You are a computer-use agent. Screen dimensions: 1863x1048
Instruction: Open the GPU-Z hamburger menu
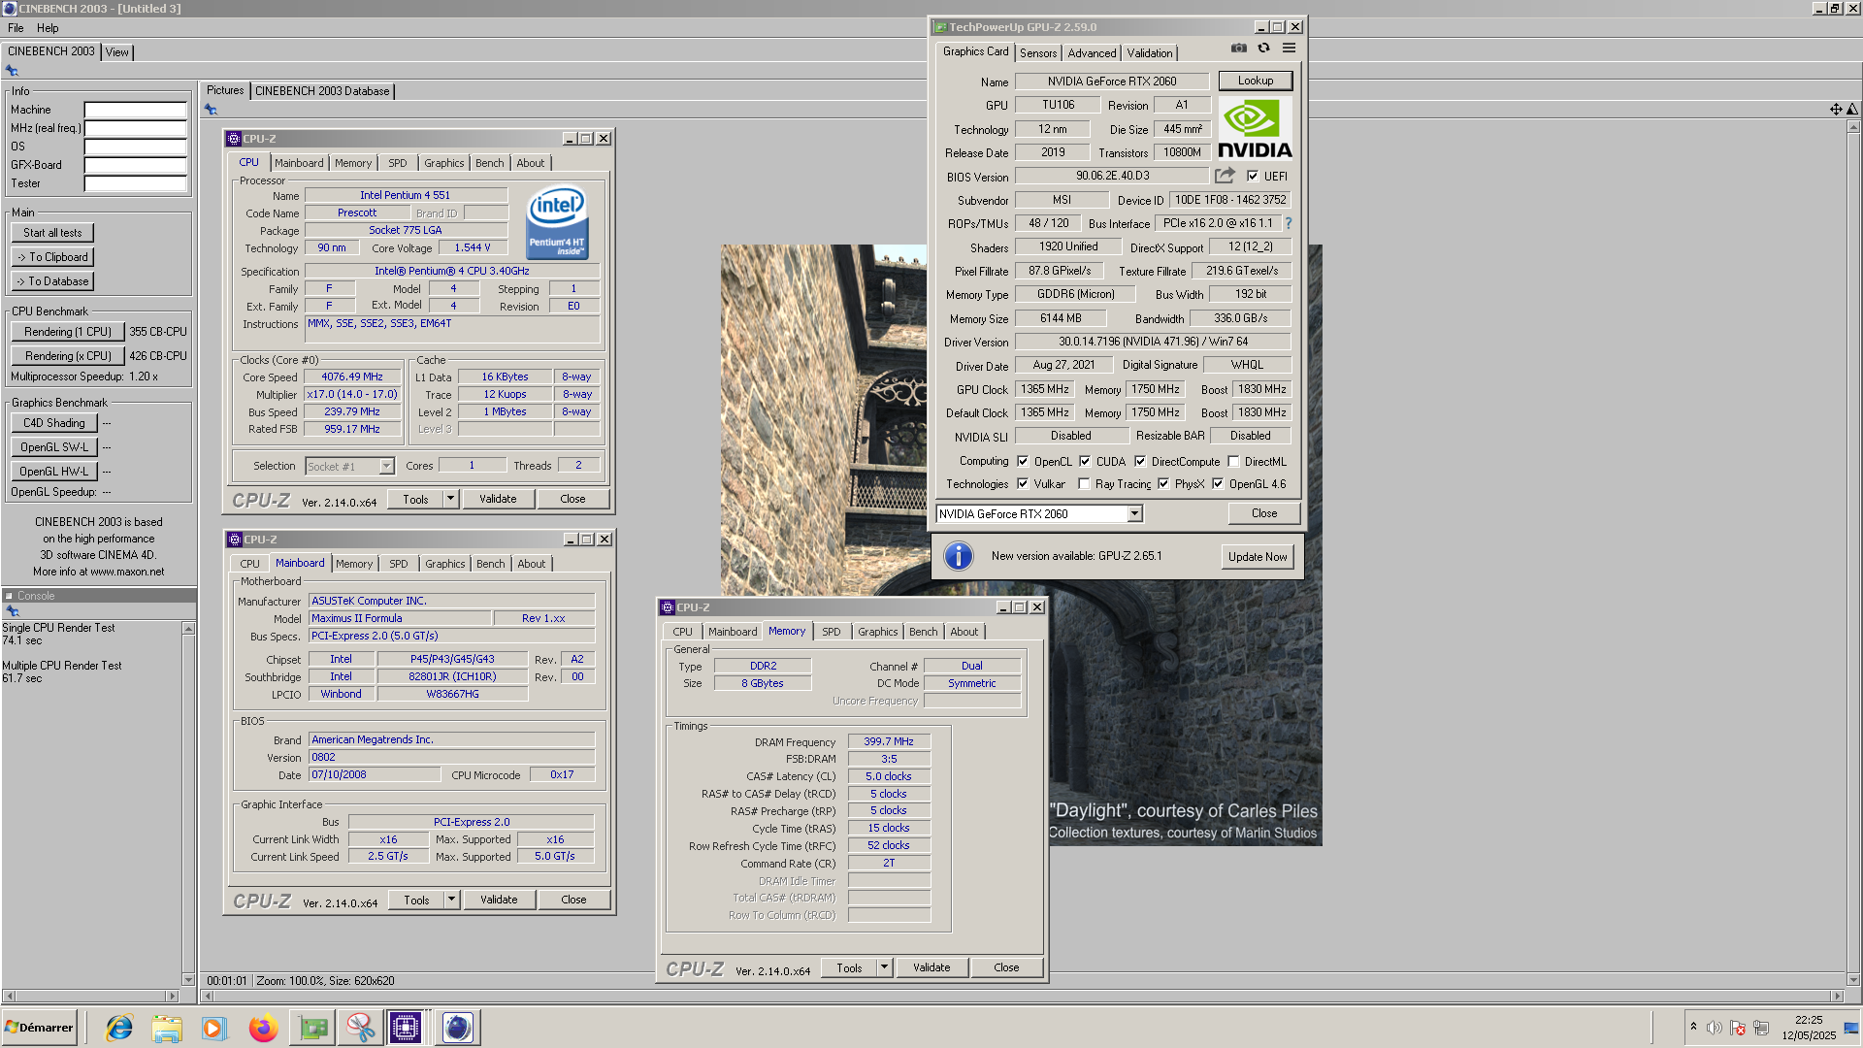[x=1289, y=48]
